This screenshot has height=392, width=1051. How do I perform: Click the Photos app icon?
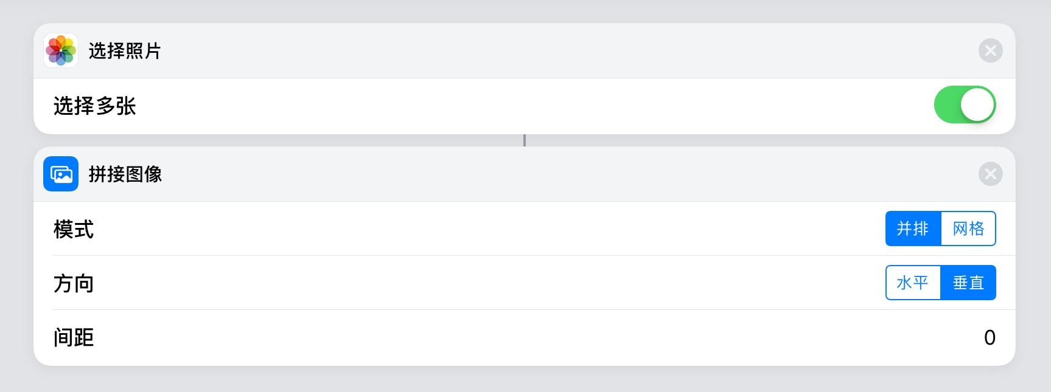[x=61, y=50]
